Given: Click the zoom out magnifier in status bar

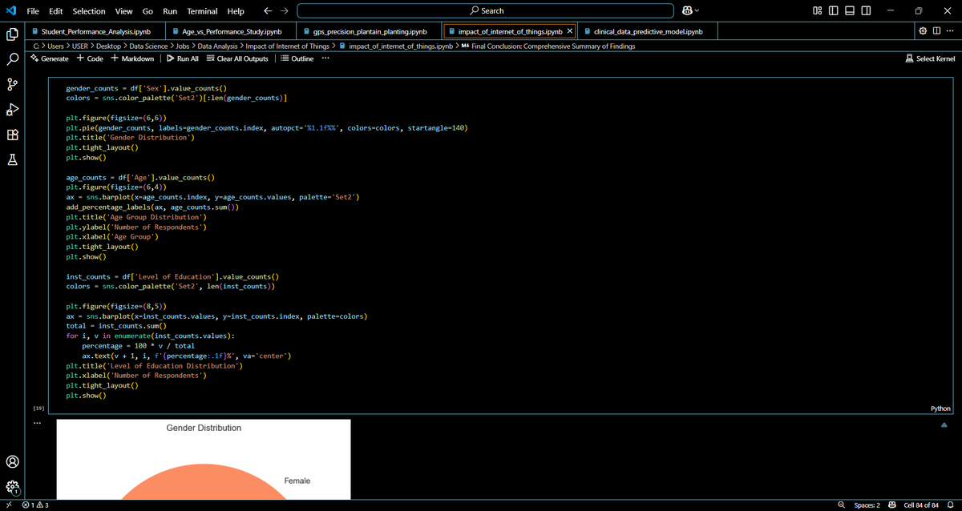Looking at the screenshot, I should pyautogui.click(x=841, y=505).
